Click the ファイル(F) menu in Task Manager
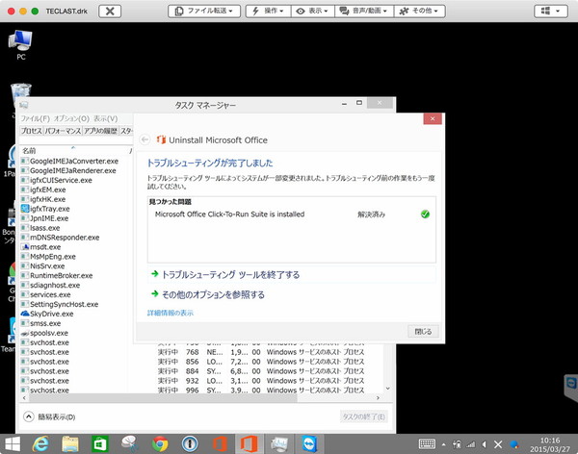 [x=35, y=118]
